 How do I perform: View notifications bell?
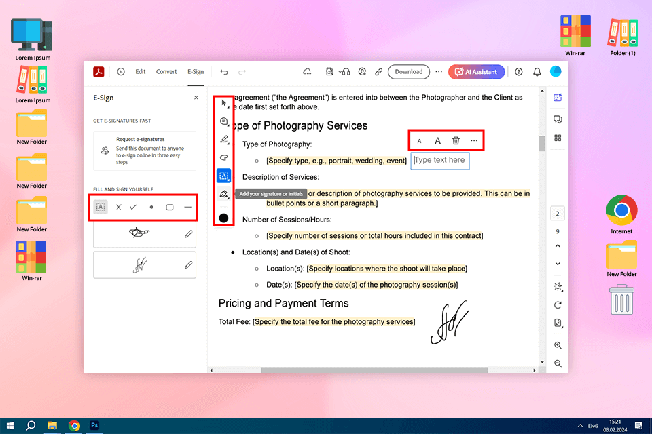point(537,72)
